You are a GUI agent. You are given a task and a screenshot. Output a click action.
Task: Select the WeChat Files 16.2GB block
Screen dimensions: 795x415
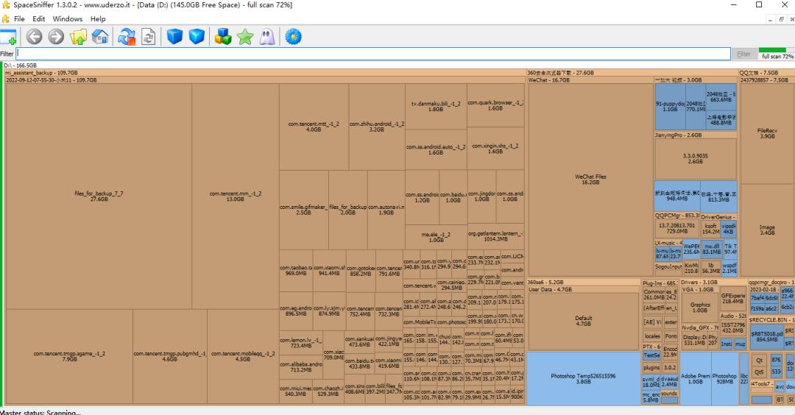(590, 179)
